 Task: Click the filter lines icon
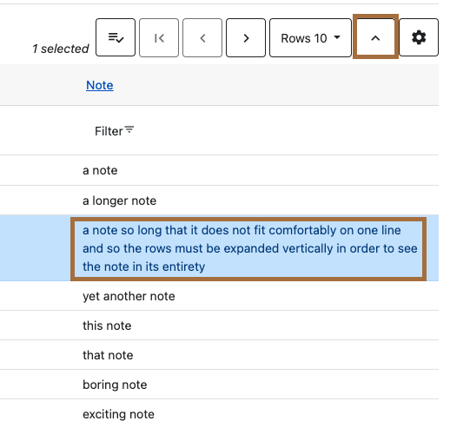coord(129,129)
